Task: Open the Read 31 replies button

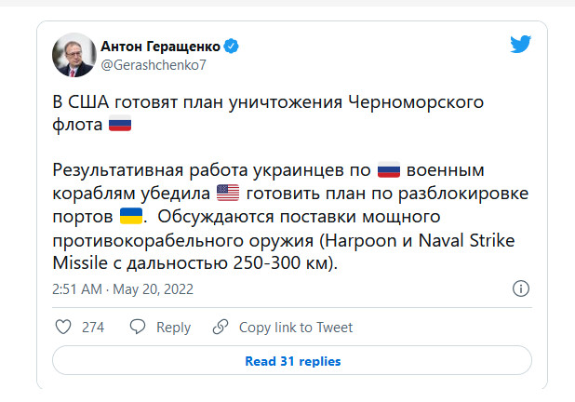Action: pyautogui.click(x=292, y=361)
